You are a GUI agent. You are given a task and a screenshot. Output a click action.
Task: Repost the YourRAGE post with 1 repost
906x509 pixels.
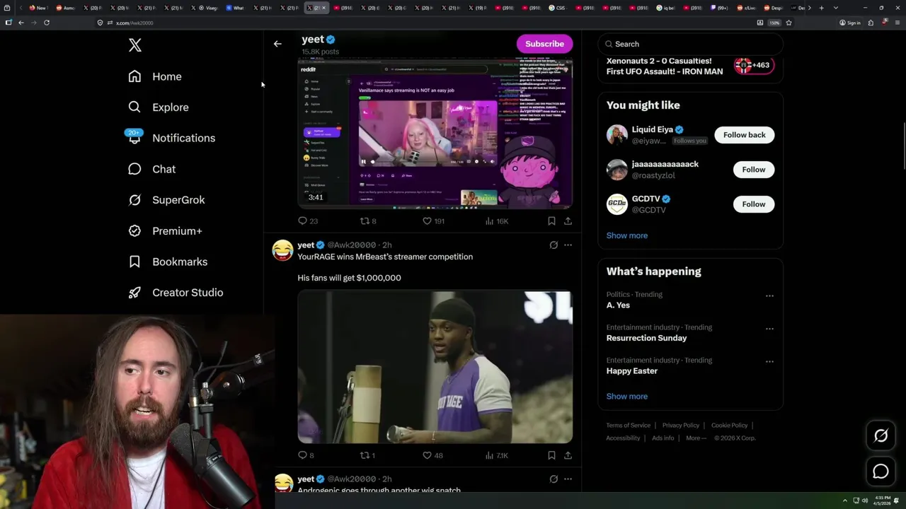pyautogui.click(x=368, y=455)
